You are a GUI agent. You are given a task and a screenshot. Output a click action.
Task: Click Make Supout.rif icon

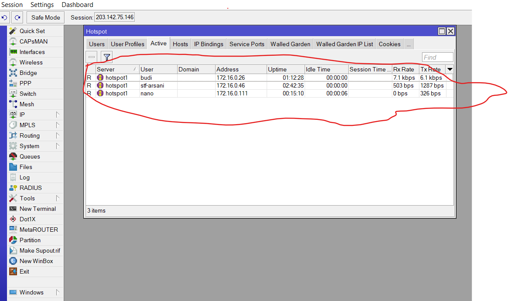pyautogui.click(x=13, y=250)
